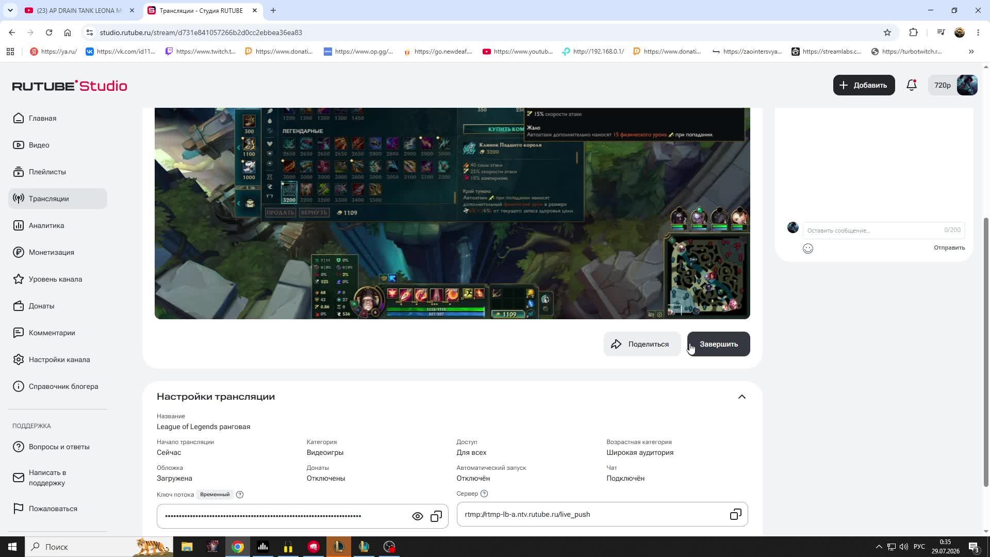The height and width of the screenshot is (557, 990).
Task: Click Пожаловаться in the sidebar
Action: coord(58,509)
